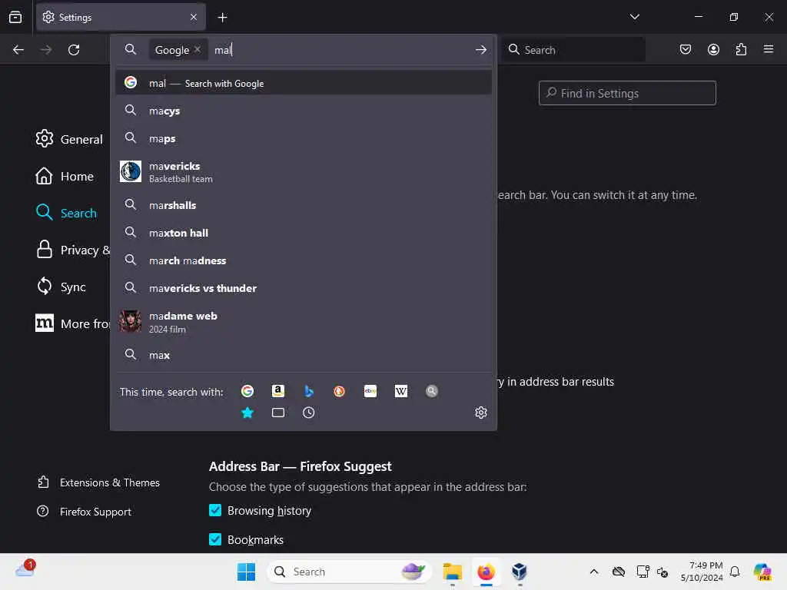Image resolution: width=787 pixels, height=590 pixels.
Task: Open search settings gear in dropdown
Action: pos(481,413)
